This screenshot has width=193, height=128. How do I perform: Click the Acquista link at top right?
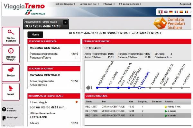[x=186, y=4]
